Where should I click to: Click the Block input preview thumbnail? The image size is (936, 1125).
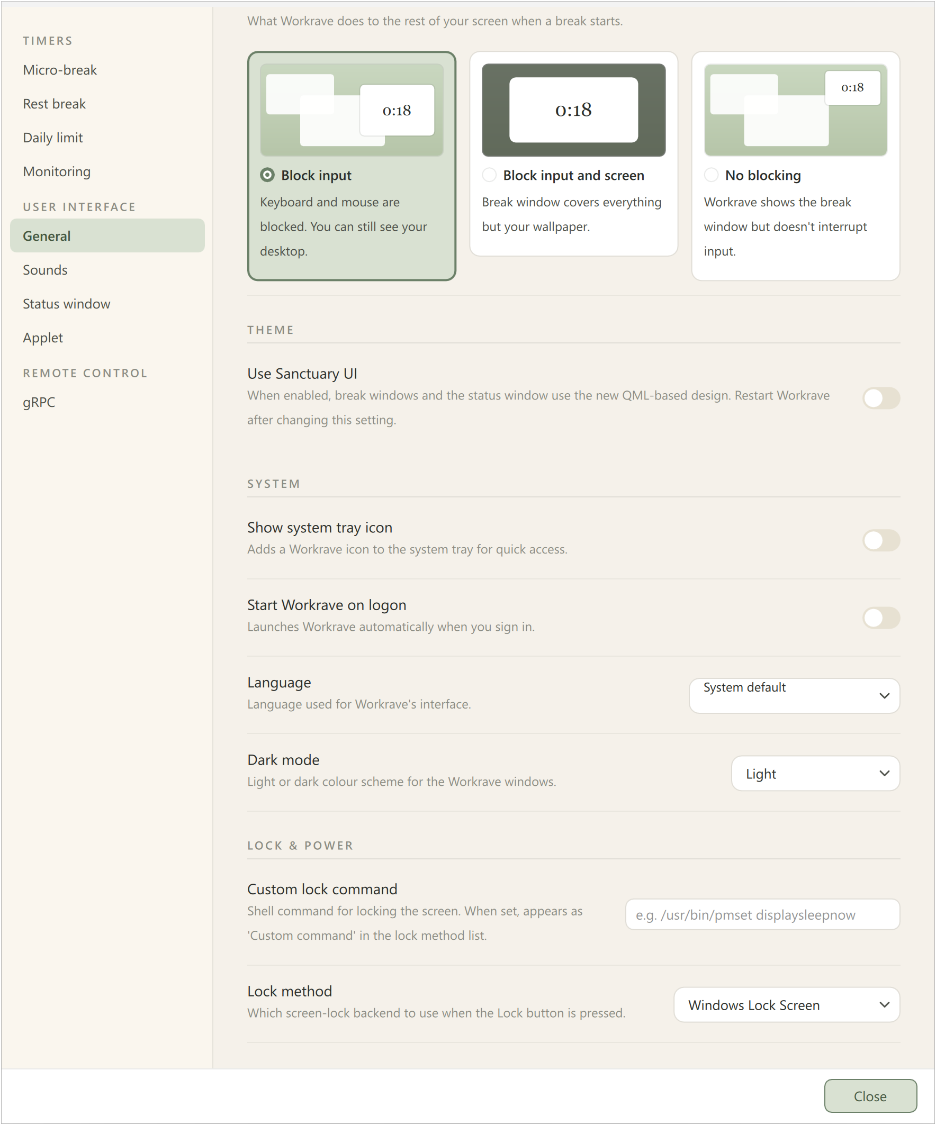pos(352,110)
